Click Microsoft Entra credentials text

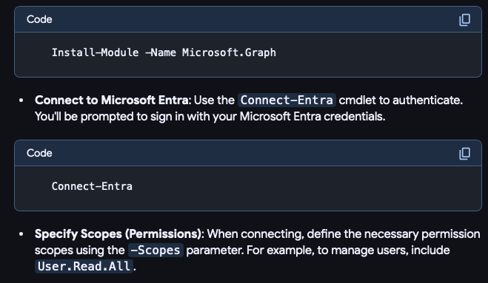[x=312, y=117]
